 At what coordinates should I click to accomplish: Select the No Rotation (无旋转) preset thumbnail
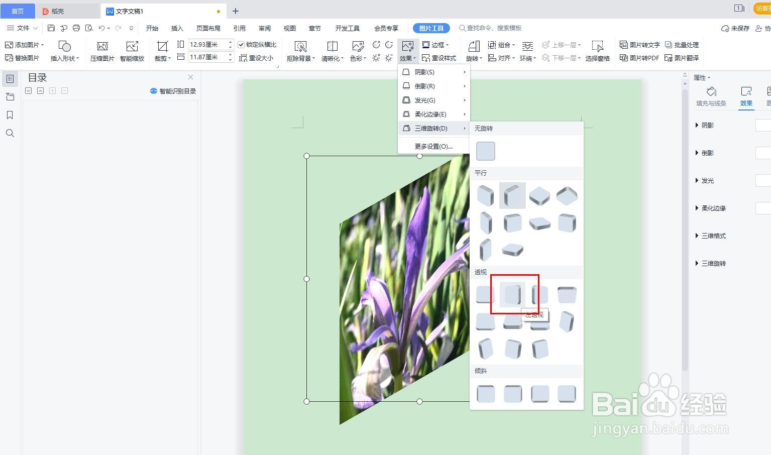coord(486,151)
